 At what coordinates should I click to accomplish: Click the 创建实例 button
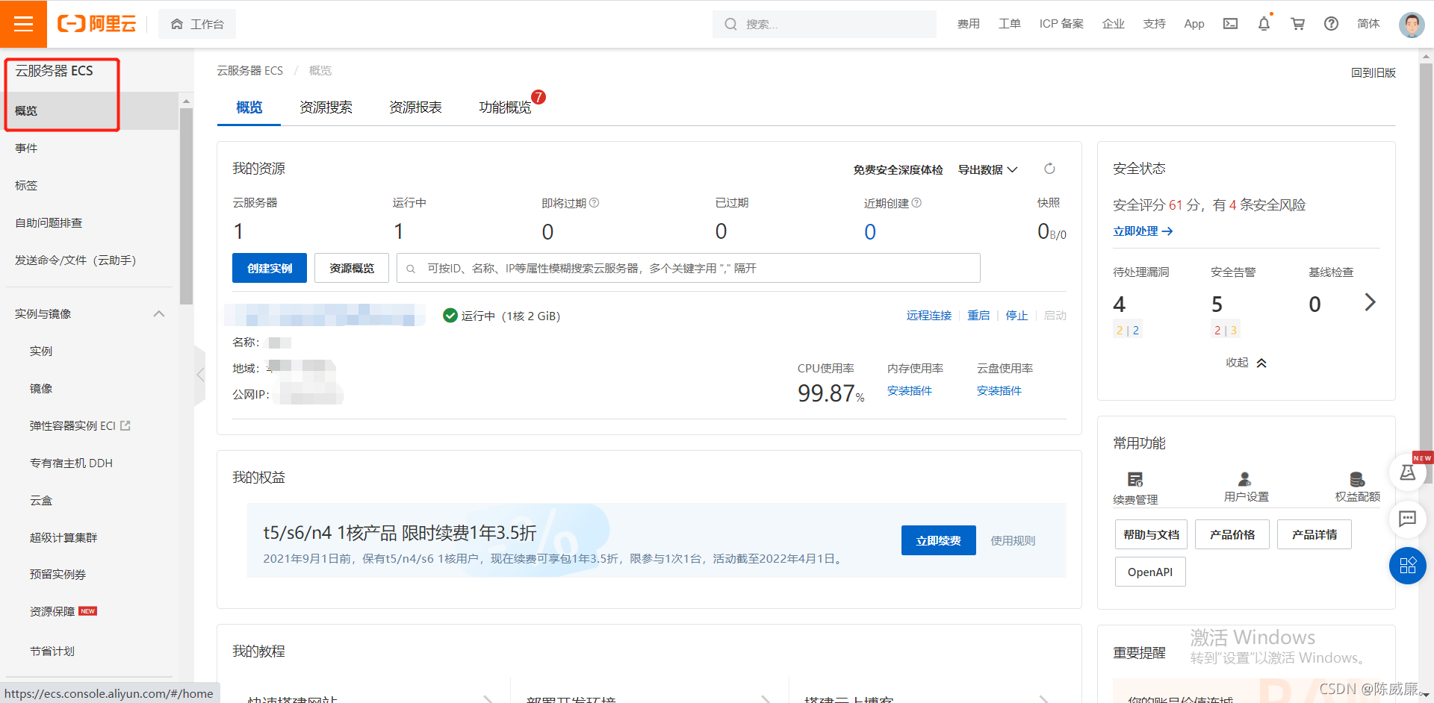click(269, 267)
